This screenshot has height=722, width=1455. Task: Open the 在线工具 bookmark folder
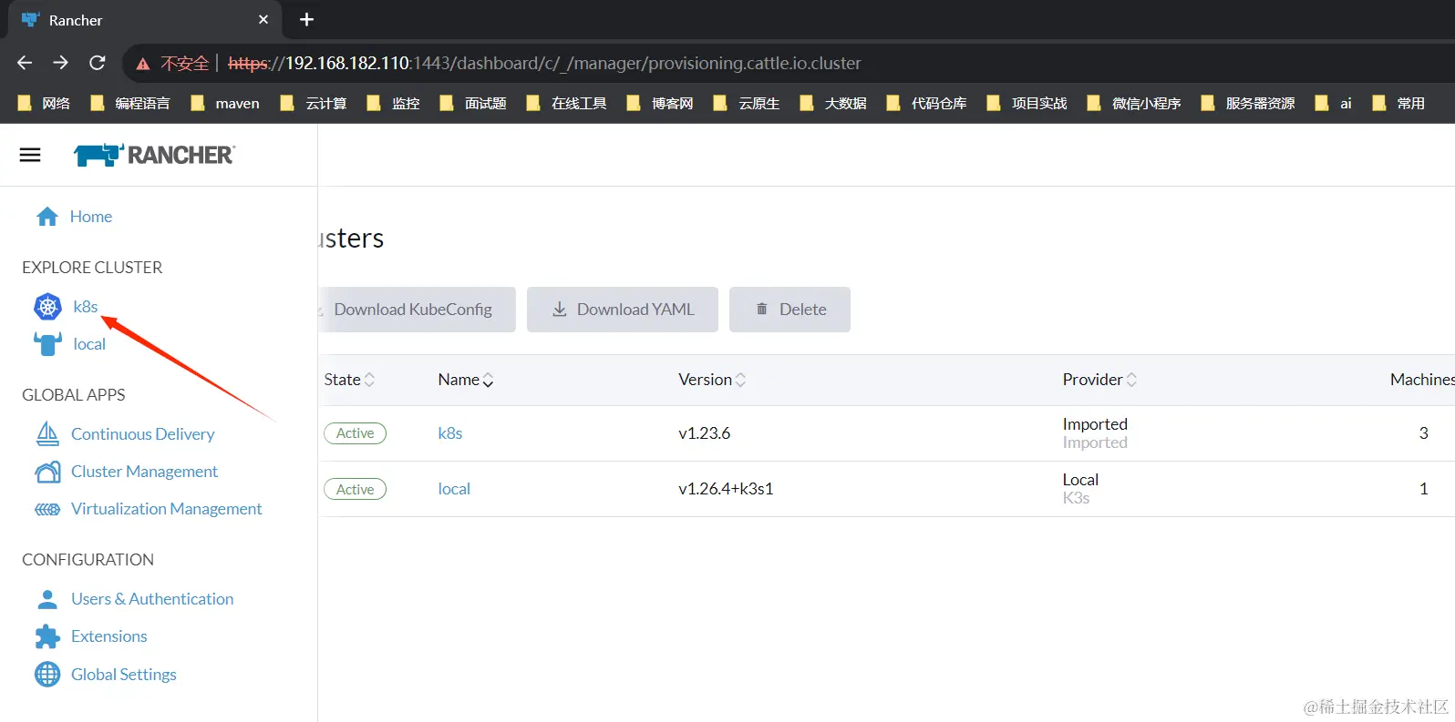pos(567,103)
